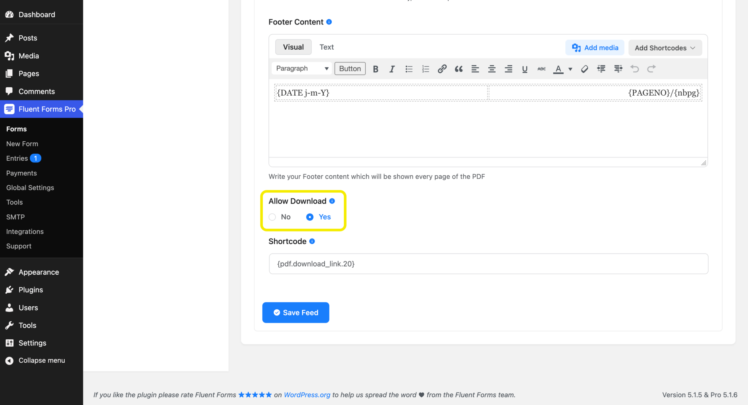This screenshot has height=405, width=748.
Task: Open Fluent Forms Tools submenu
Action: point(15,202)
